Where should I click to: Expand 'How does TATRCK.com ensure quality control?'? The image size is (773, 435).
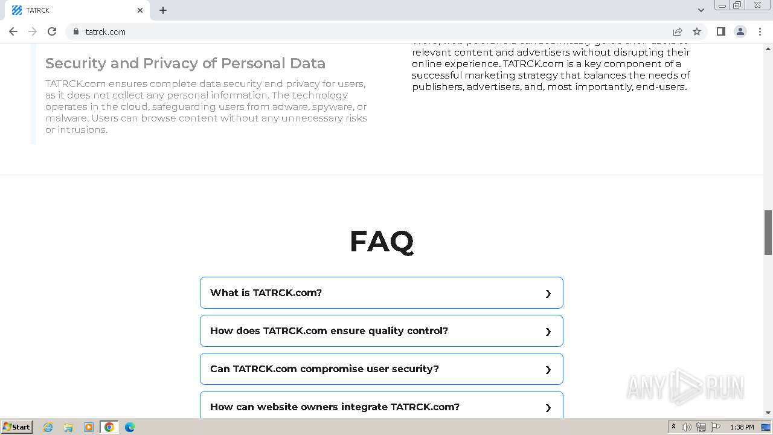pos(382,331)
